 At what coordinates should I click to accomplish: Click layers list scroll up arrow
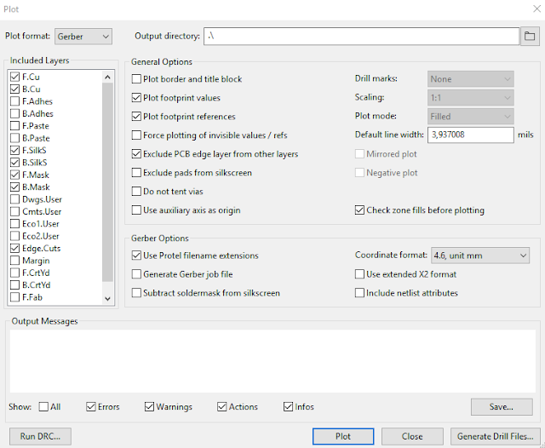[108, 77]
